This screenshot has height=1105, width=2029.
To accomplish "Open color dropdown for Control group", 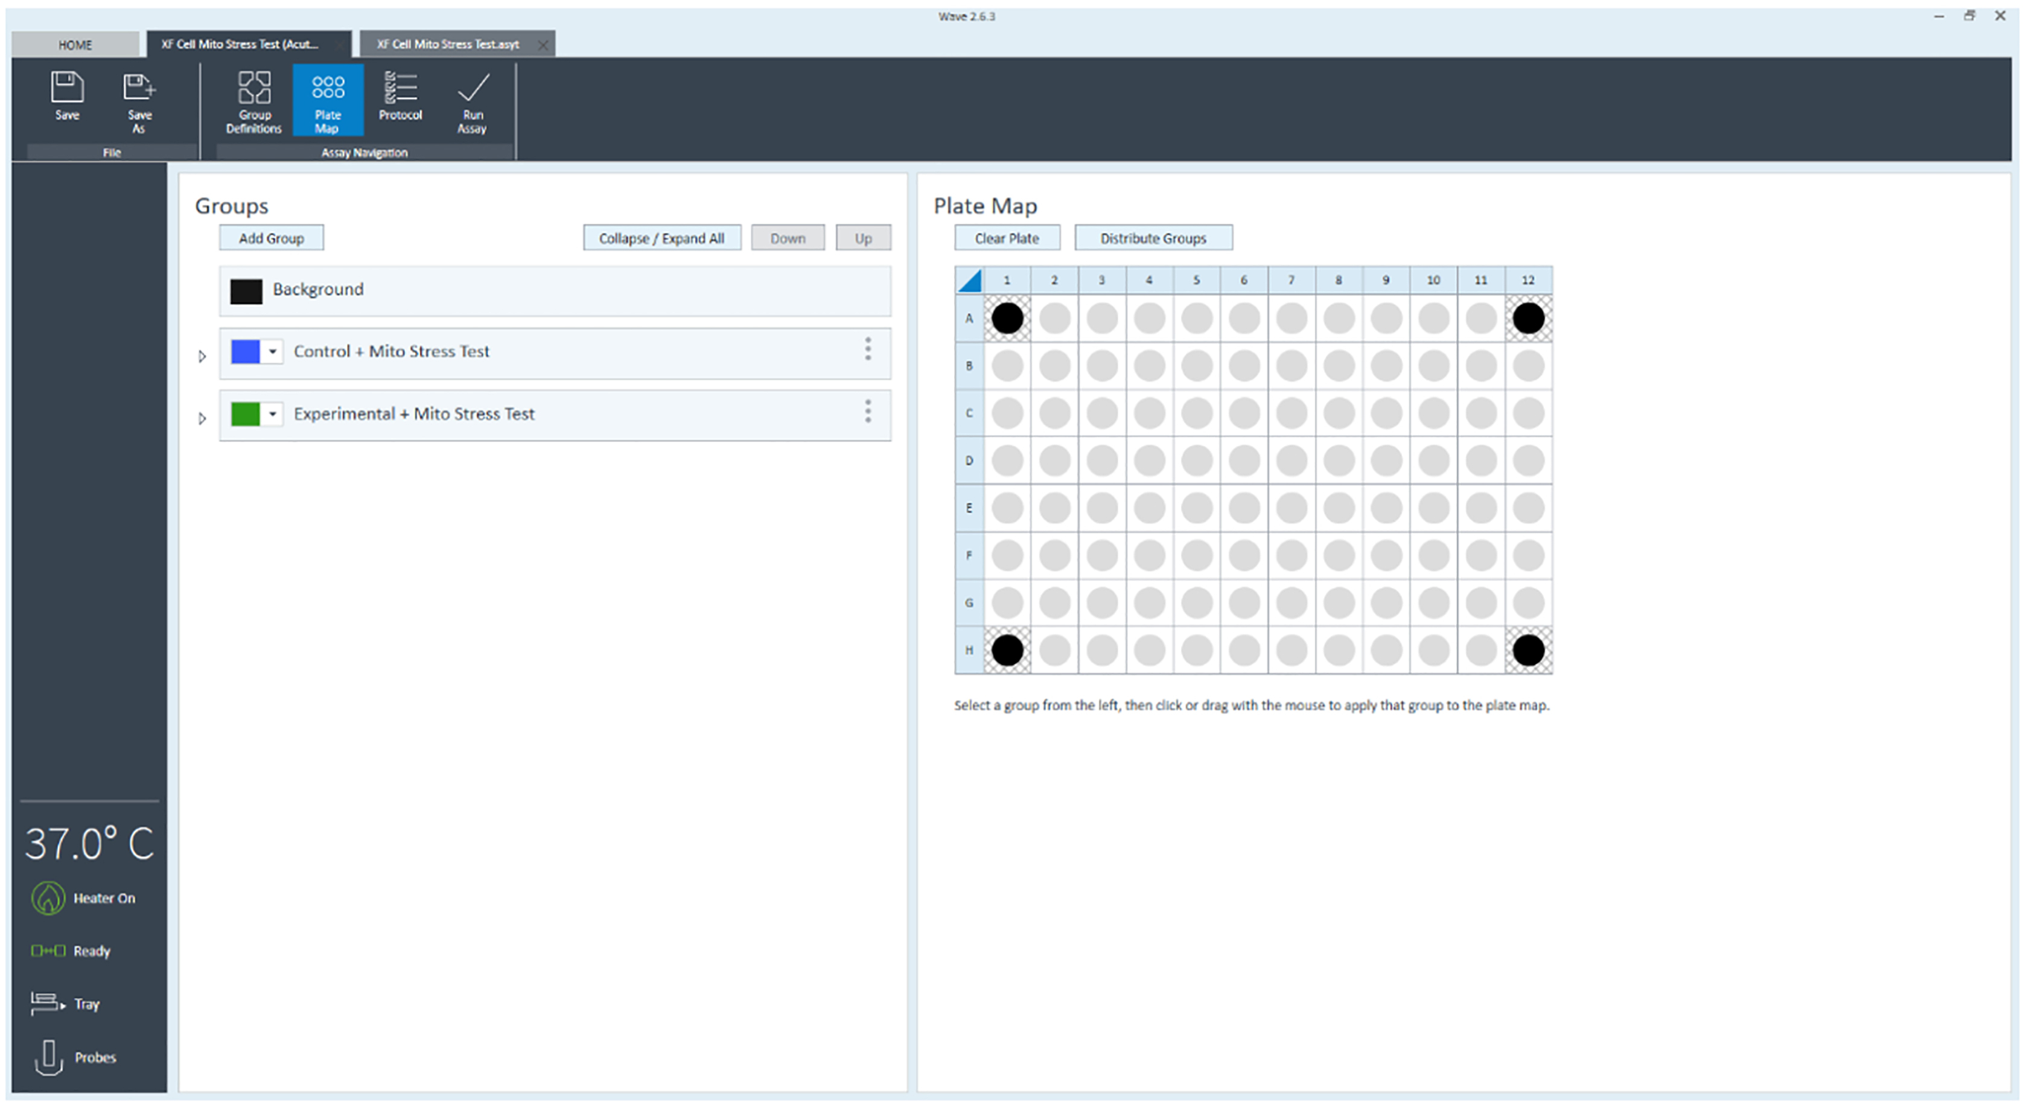I will pos(273,351).
